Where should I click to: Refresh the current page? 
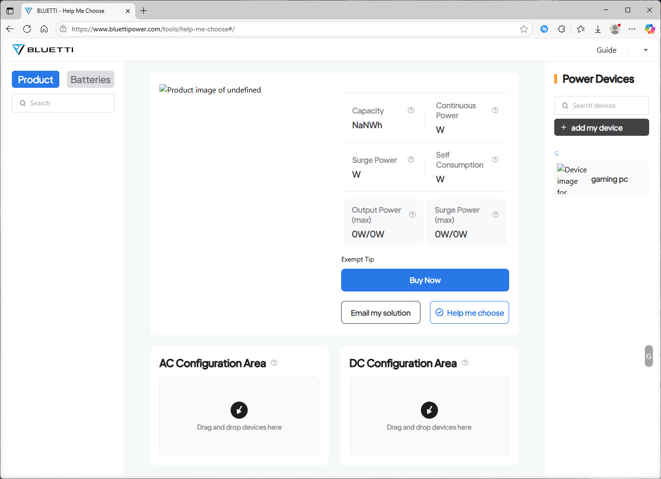click(27, 29)
